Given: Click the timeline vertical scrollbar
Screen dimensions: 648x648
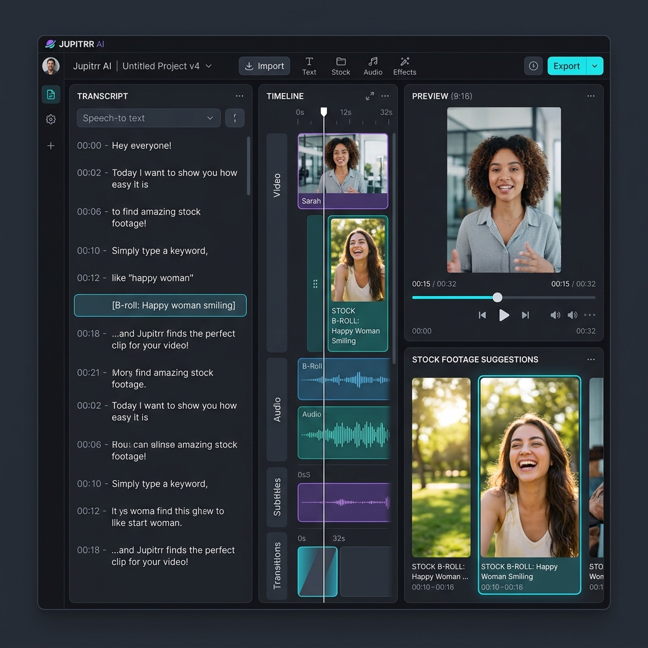Looking at the screenshot, I should coord(394,248).
